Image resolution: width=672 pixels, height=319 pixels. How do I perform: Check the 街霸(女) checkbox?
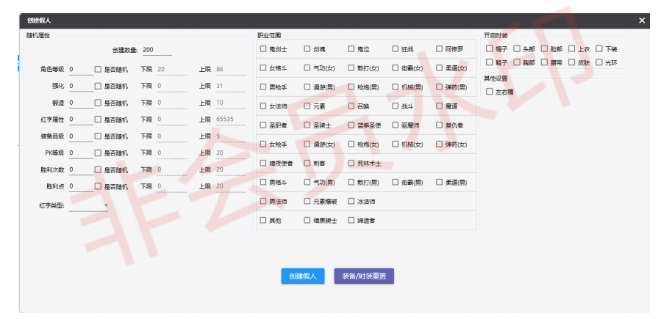[395, 67]
